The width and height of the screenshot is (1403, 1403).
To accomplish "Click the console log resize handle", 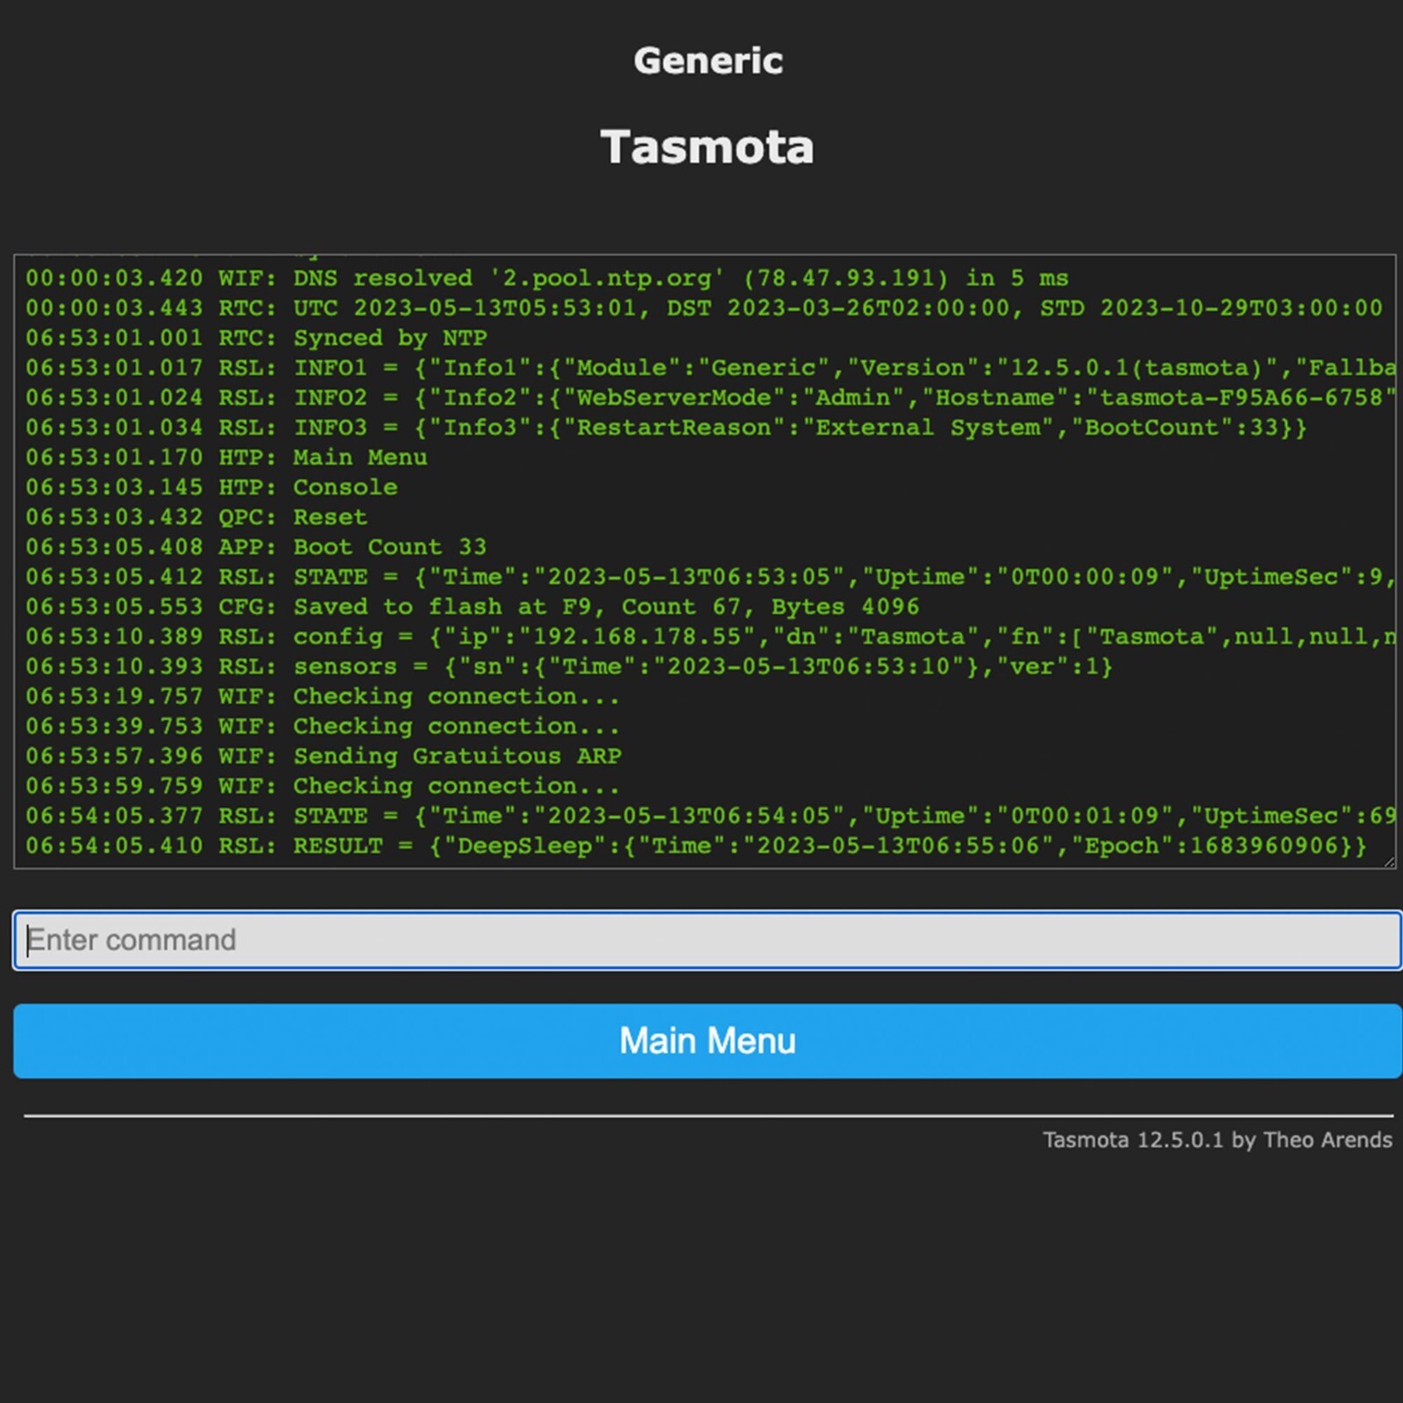I will (1389, 862).
